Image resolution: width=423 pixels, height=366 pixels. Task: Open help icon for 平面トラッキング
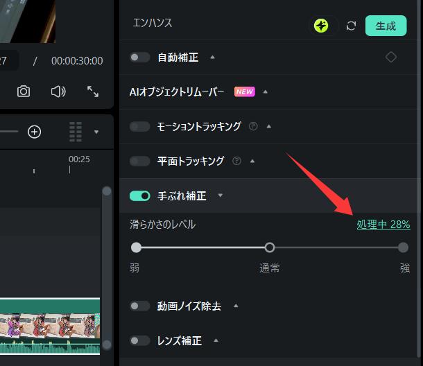(x=236, y=161)
